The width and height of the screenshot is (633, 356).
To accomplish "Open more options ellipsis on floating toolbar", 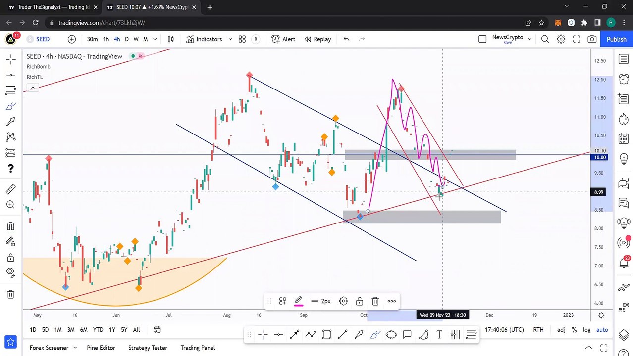I will [x=392, y=301].
